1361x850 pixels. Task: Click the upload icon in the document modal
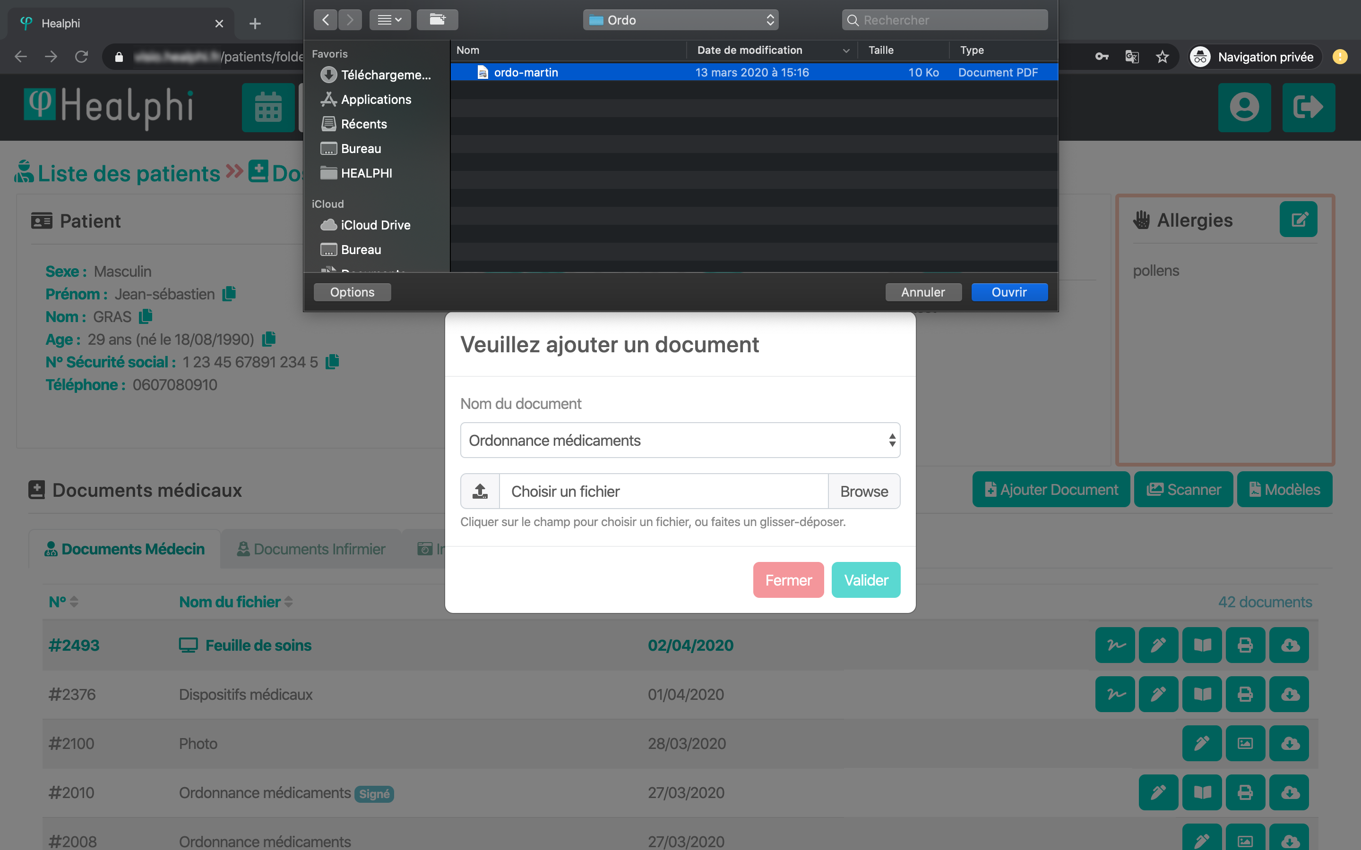480,491
